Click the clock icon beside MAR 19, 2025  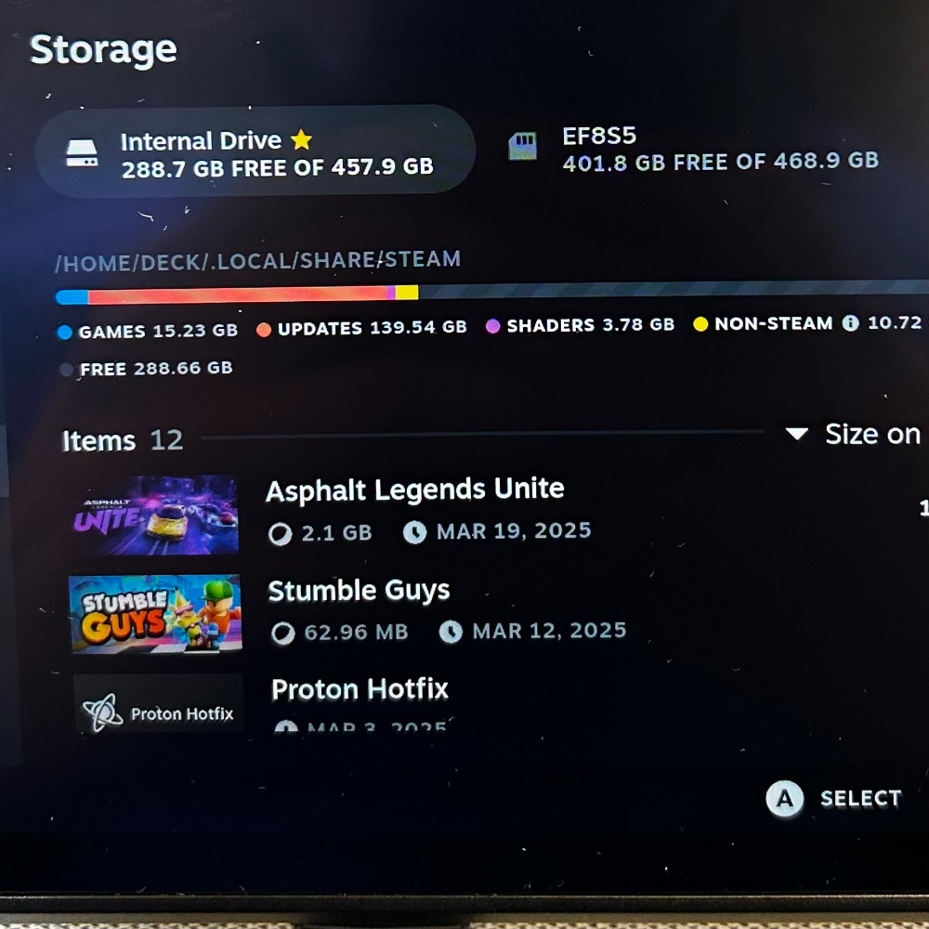point(414,532)
